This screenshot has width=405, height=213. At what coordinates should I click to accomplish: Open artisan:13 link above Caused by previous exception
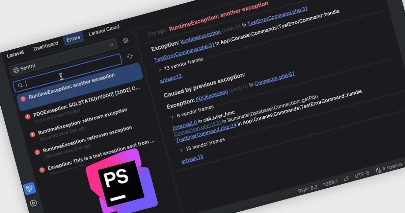[171, 78]
